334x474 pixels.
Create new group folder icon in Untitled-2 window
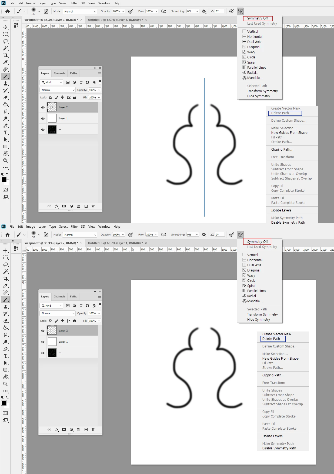coord(79,206)
